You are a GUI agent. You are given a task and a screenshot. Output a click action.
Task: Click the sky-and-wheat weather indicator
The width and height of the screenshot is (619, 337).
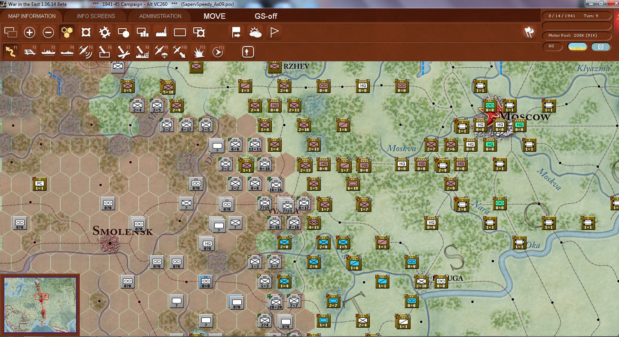click(577, 47)
